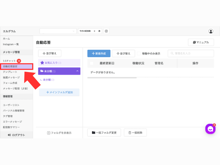
Task: Select 自動応答設定 in the sidebar
Action: 16,67
